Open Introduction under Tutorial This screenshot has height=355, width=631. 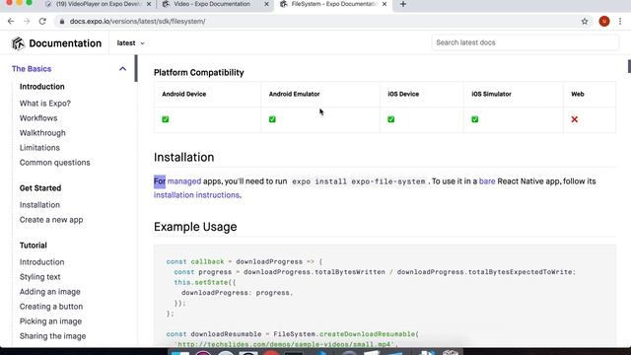point(41,262)
